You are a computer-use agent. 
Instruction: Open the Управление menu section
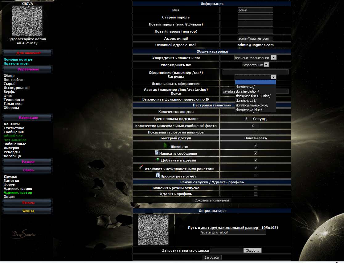tap(27, 69)
